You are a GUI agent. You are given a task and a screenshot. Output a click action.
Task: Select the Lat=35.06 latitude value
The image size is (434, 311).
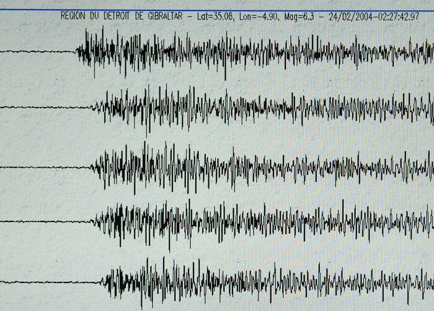click(x=215, y=16)
